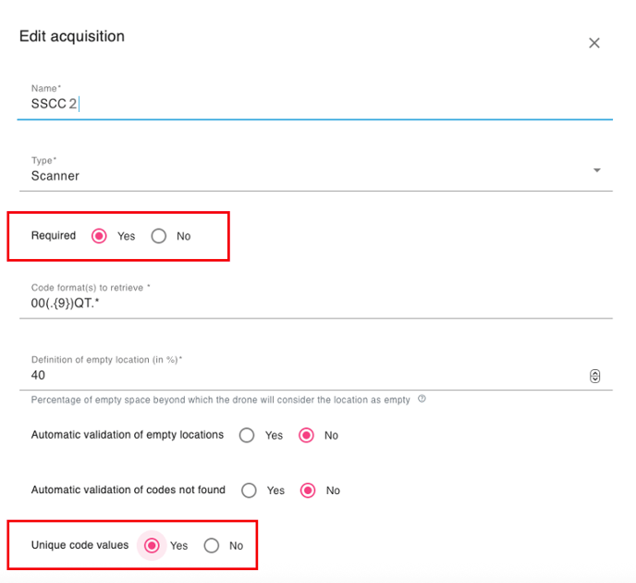Select No for Required
636x583 pixels.
(159, 236)
